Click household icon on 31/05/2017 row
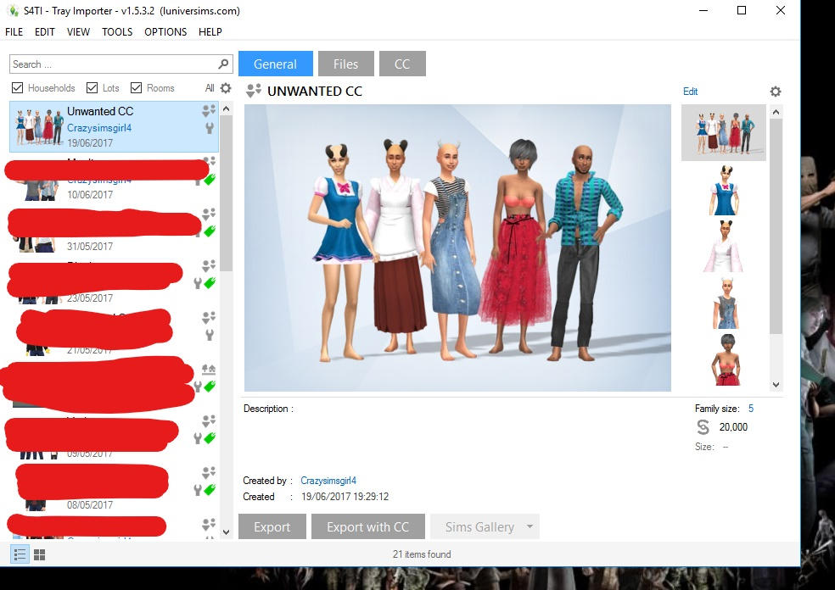This screenshot has width=835, height=590. tap(209, 214)
